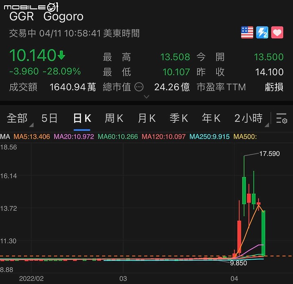Screen dimensions: 293x284
Task: Tap the green down arrow beside price
Action: pyautogui.click(x=61, y=55)
